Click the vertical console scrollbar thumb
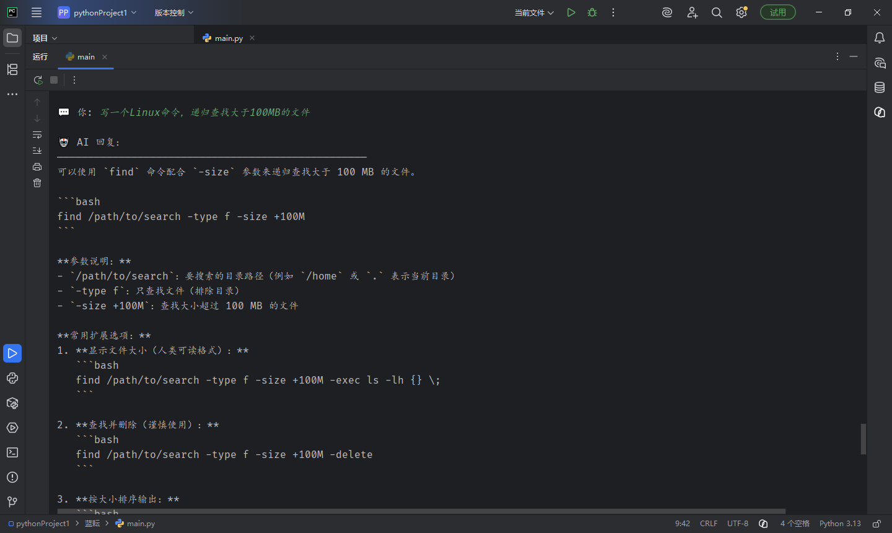 (864, 439)
